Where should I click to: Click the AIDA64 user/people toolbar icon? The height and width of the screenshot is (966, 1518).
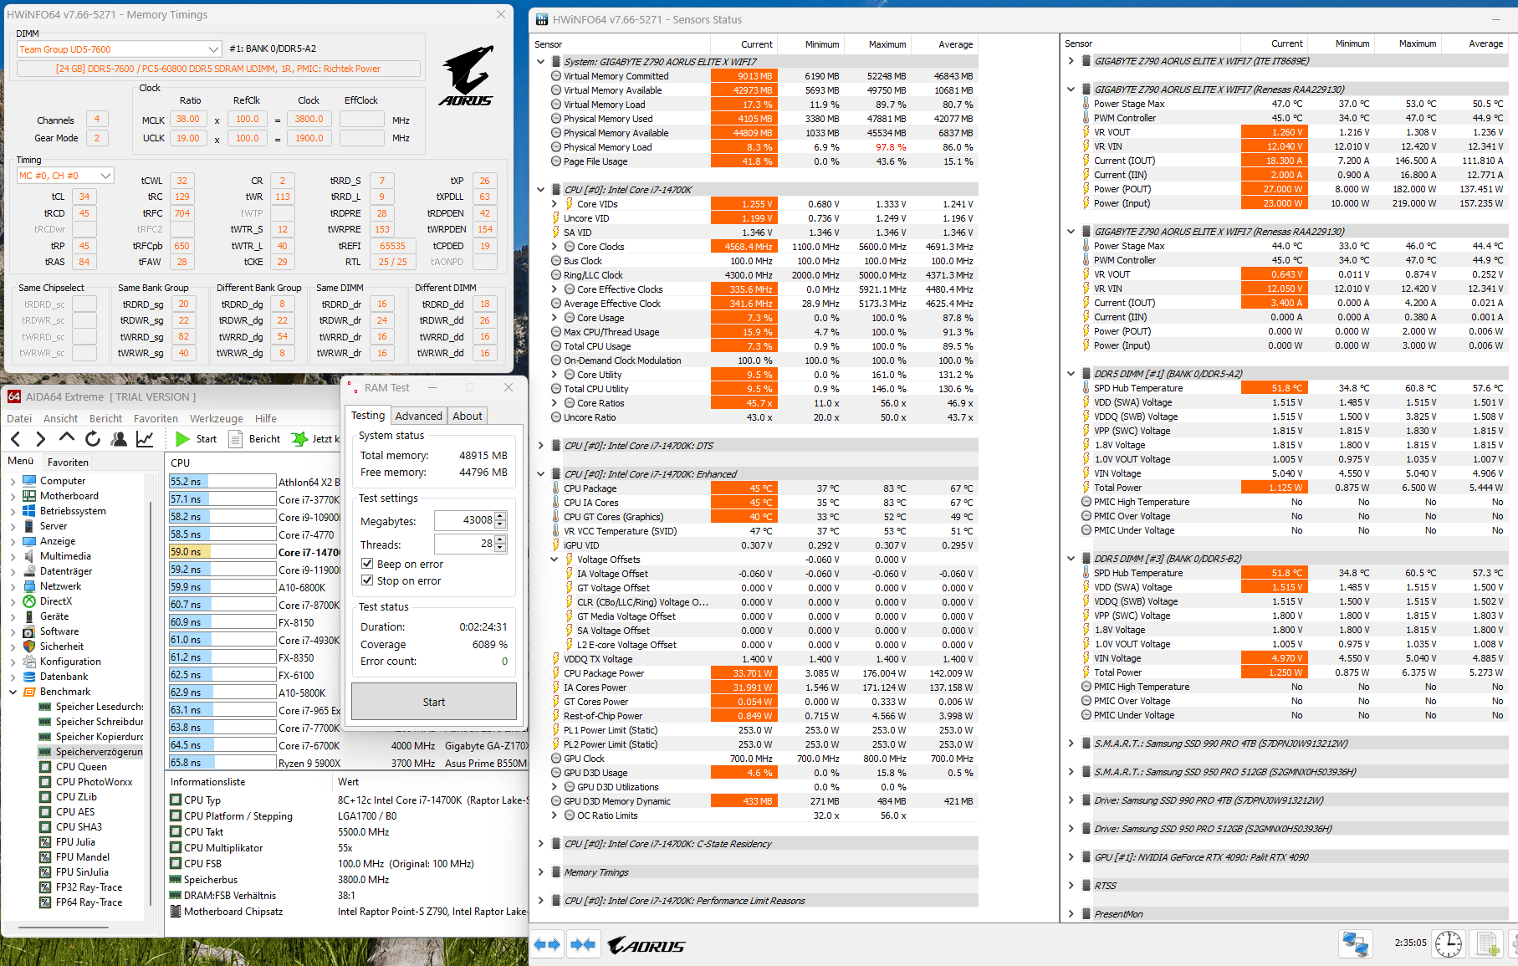point(119,439)
